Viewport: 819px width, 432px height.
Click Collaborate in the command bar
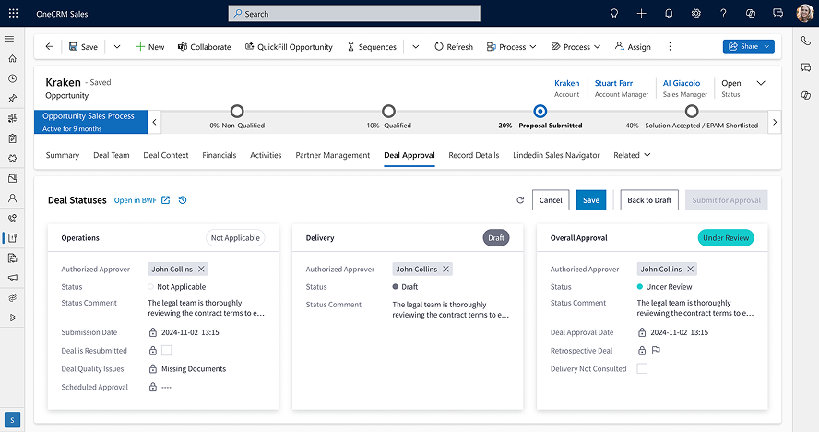204,46
